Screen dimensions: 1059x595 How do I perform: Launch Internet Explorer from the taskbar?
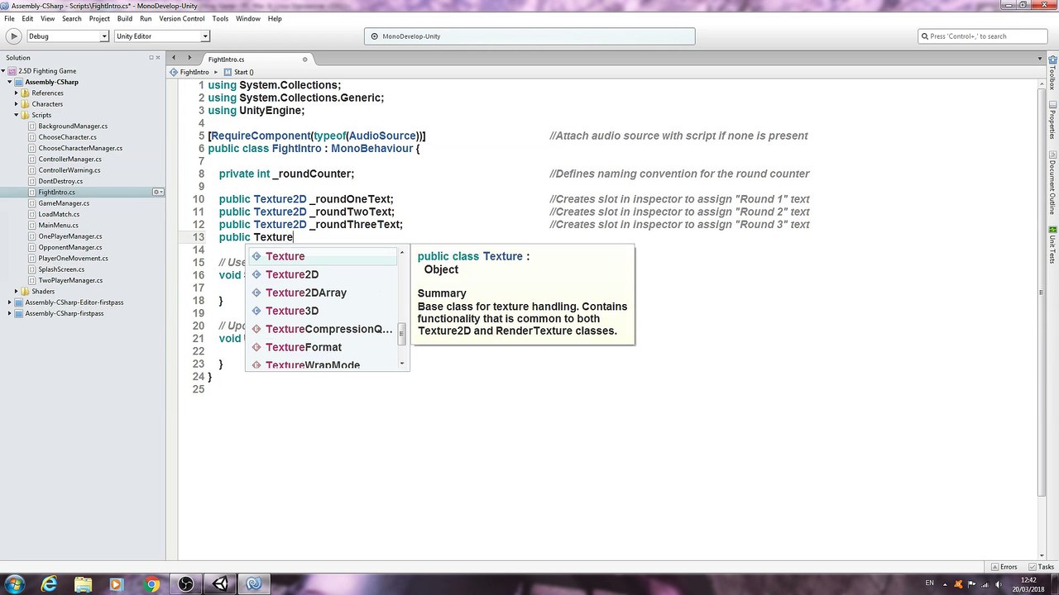click(x=50, y=584)
